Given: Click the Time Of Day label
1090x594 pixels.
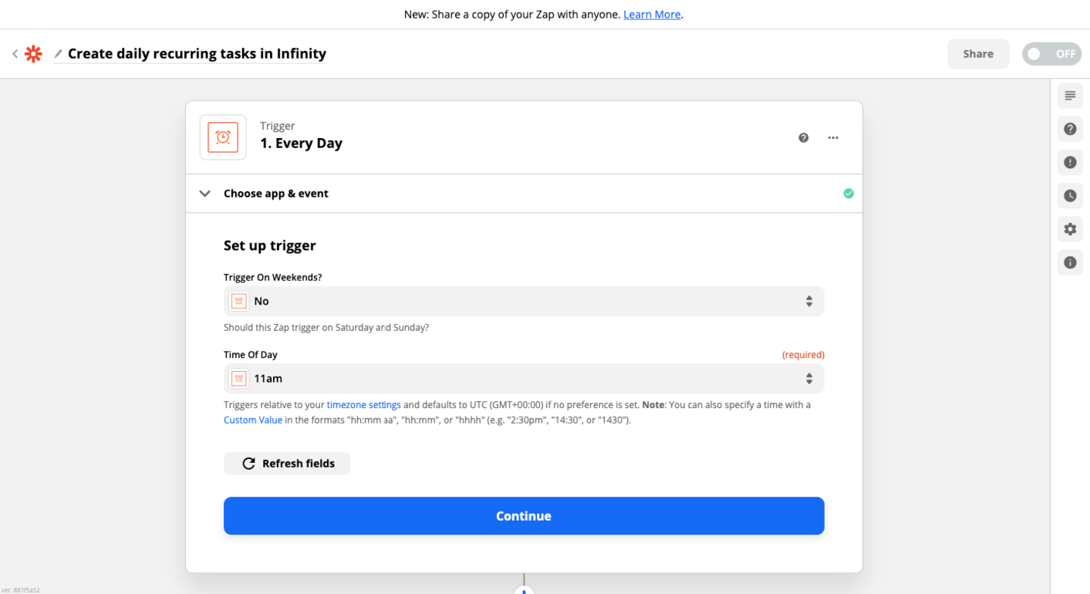Looking at the screenshot, I should point(251,355).
